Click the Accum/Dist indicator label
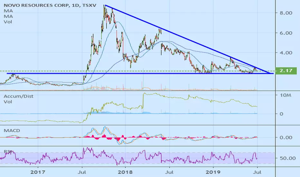This screenshot has height=177, width=300. pos(19,96)
